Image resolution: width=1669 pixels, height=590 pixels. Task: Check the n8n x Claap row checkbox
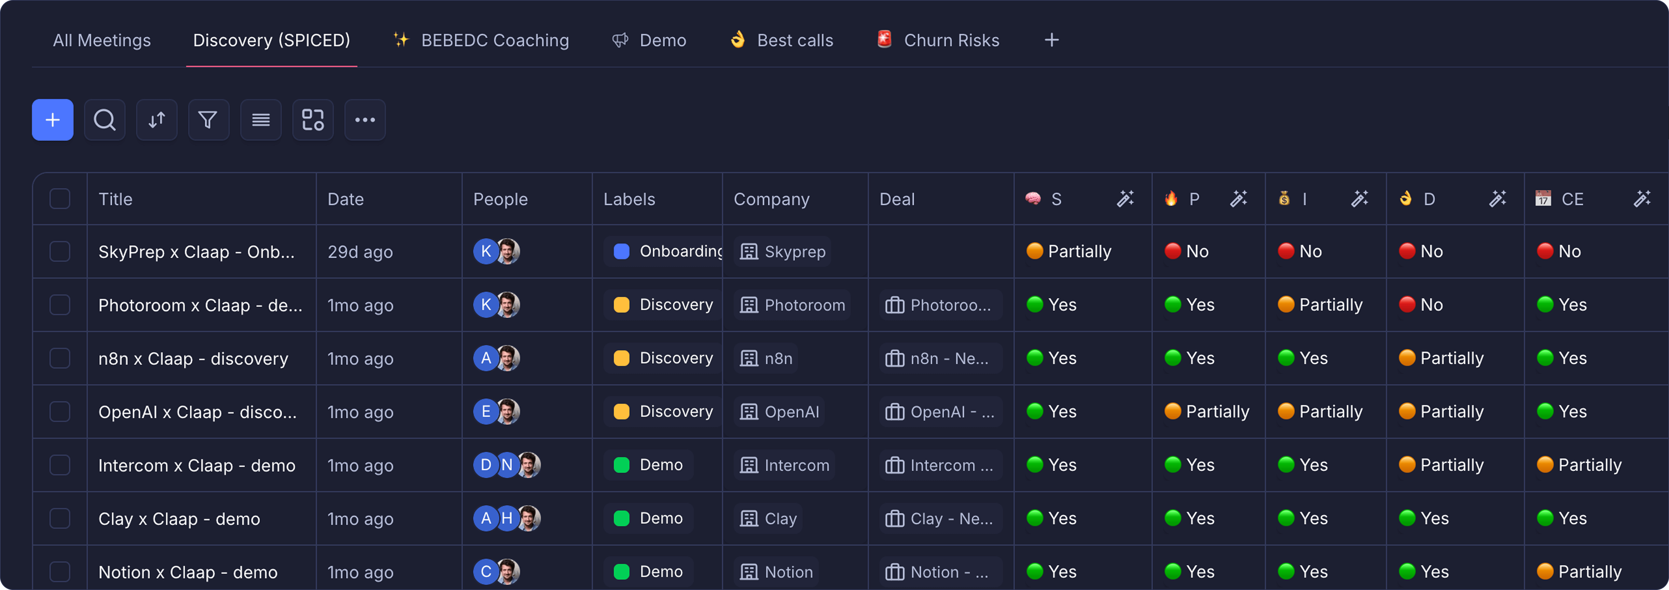[60, 358]
